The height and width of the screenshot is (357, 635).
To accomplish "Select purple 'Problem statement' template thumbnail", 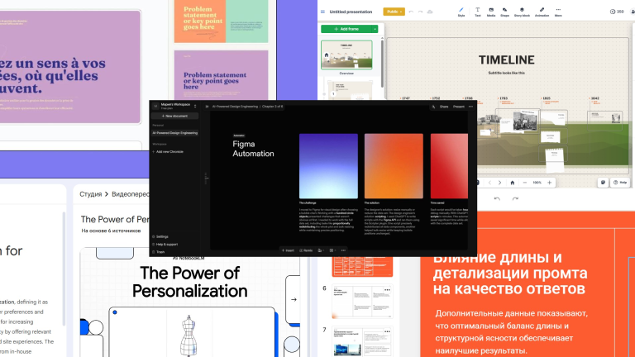I will click(x=221, y=75).
